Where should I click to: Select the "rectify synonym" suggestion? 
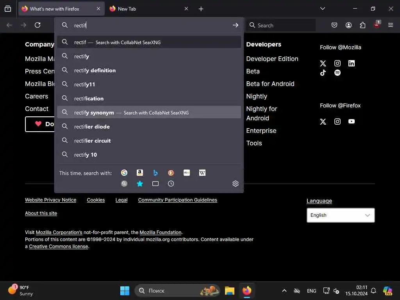tap(149, 112)
